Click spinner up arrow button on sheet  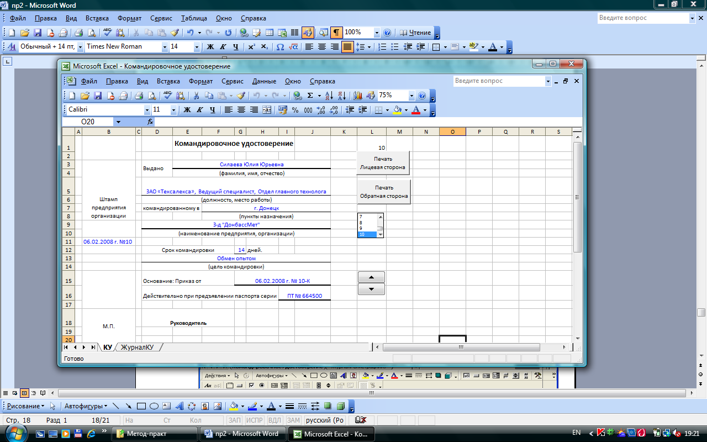coord(371,277)
